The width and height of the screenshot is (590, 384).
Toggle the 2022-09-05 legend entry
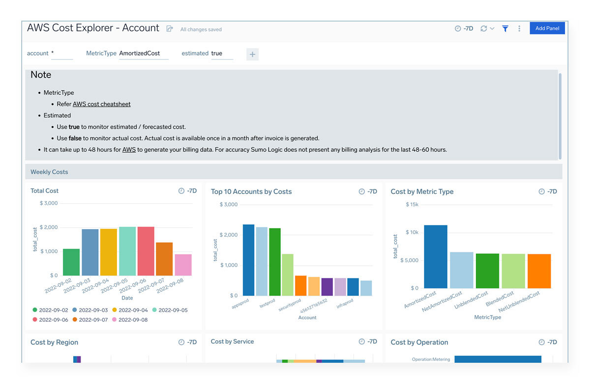pos(170,310)
